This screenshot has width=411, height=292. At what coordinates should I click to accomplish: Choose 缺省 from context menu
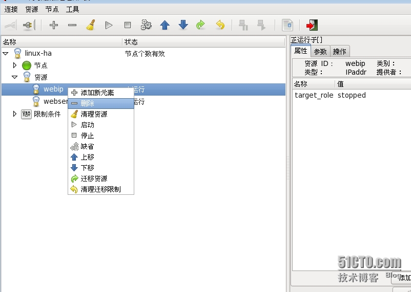pos(101,146)
